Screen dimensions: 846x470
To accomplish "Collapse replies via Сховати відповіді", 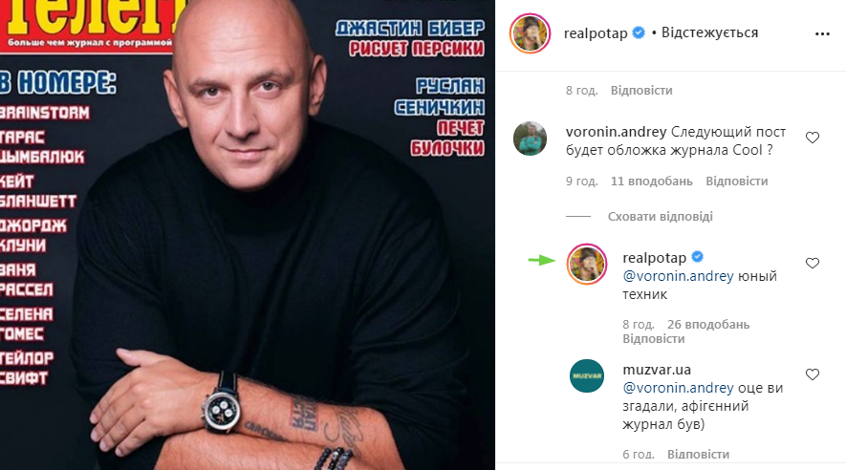I will pos(660,216).
